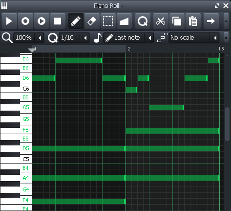This screenshot has width=231, height=211.
Task: Open the 100% zoom dropdown
Action: (29, 38)
